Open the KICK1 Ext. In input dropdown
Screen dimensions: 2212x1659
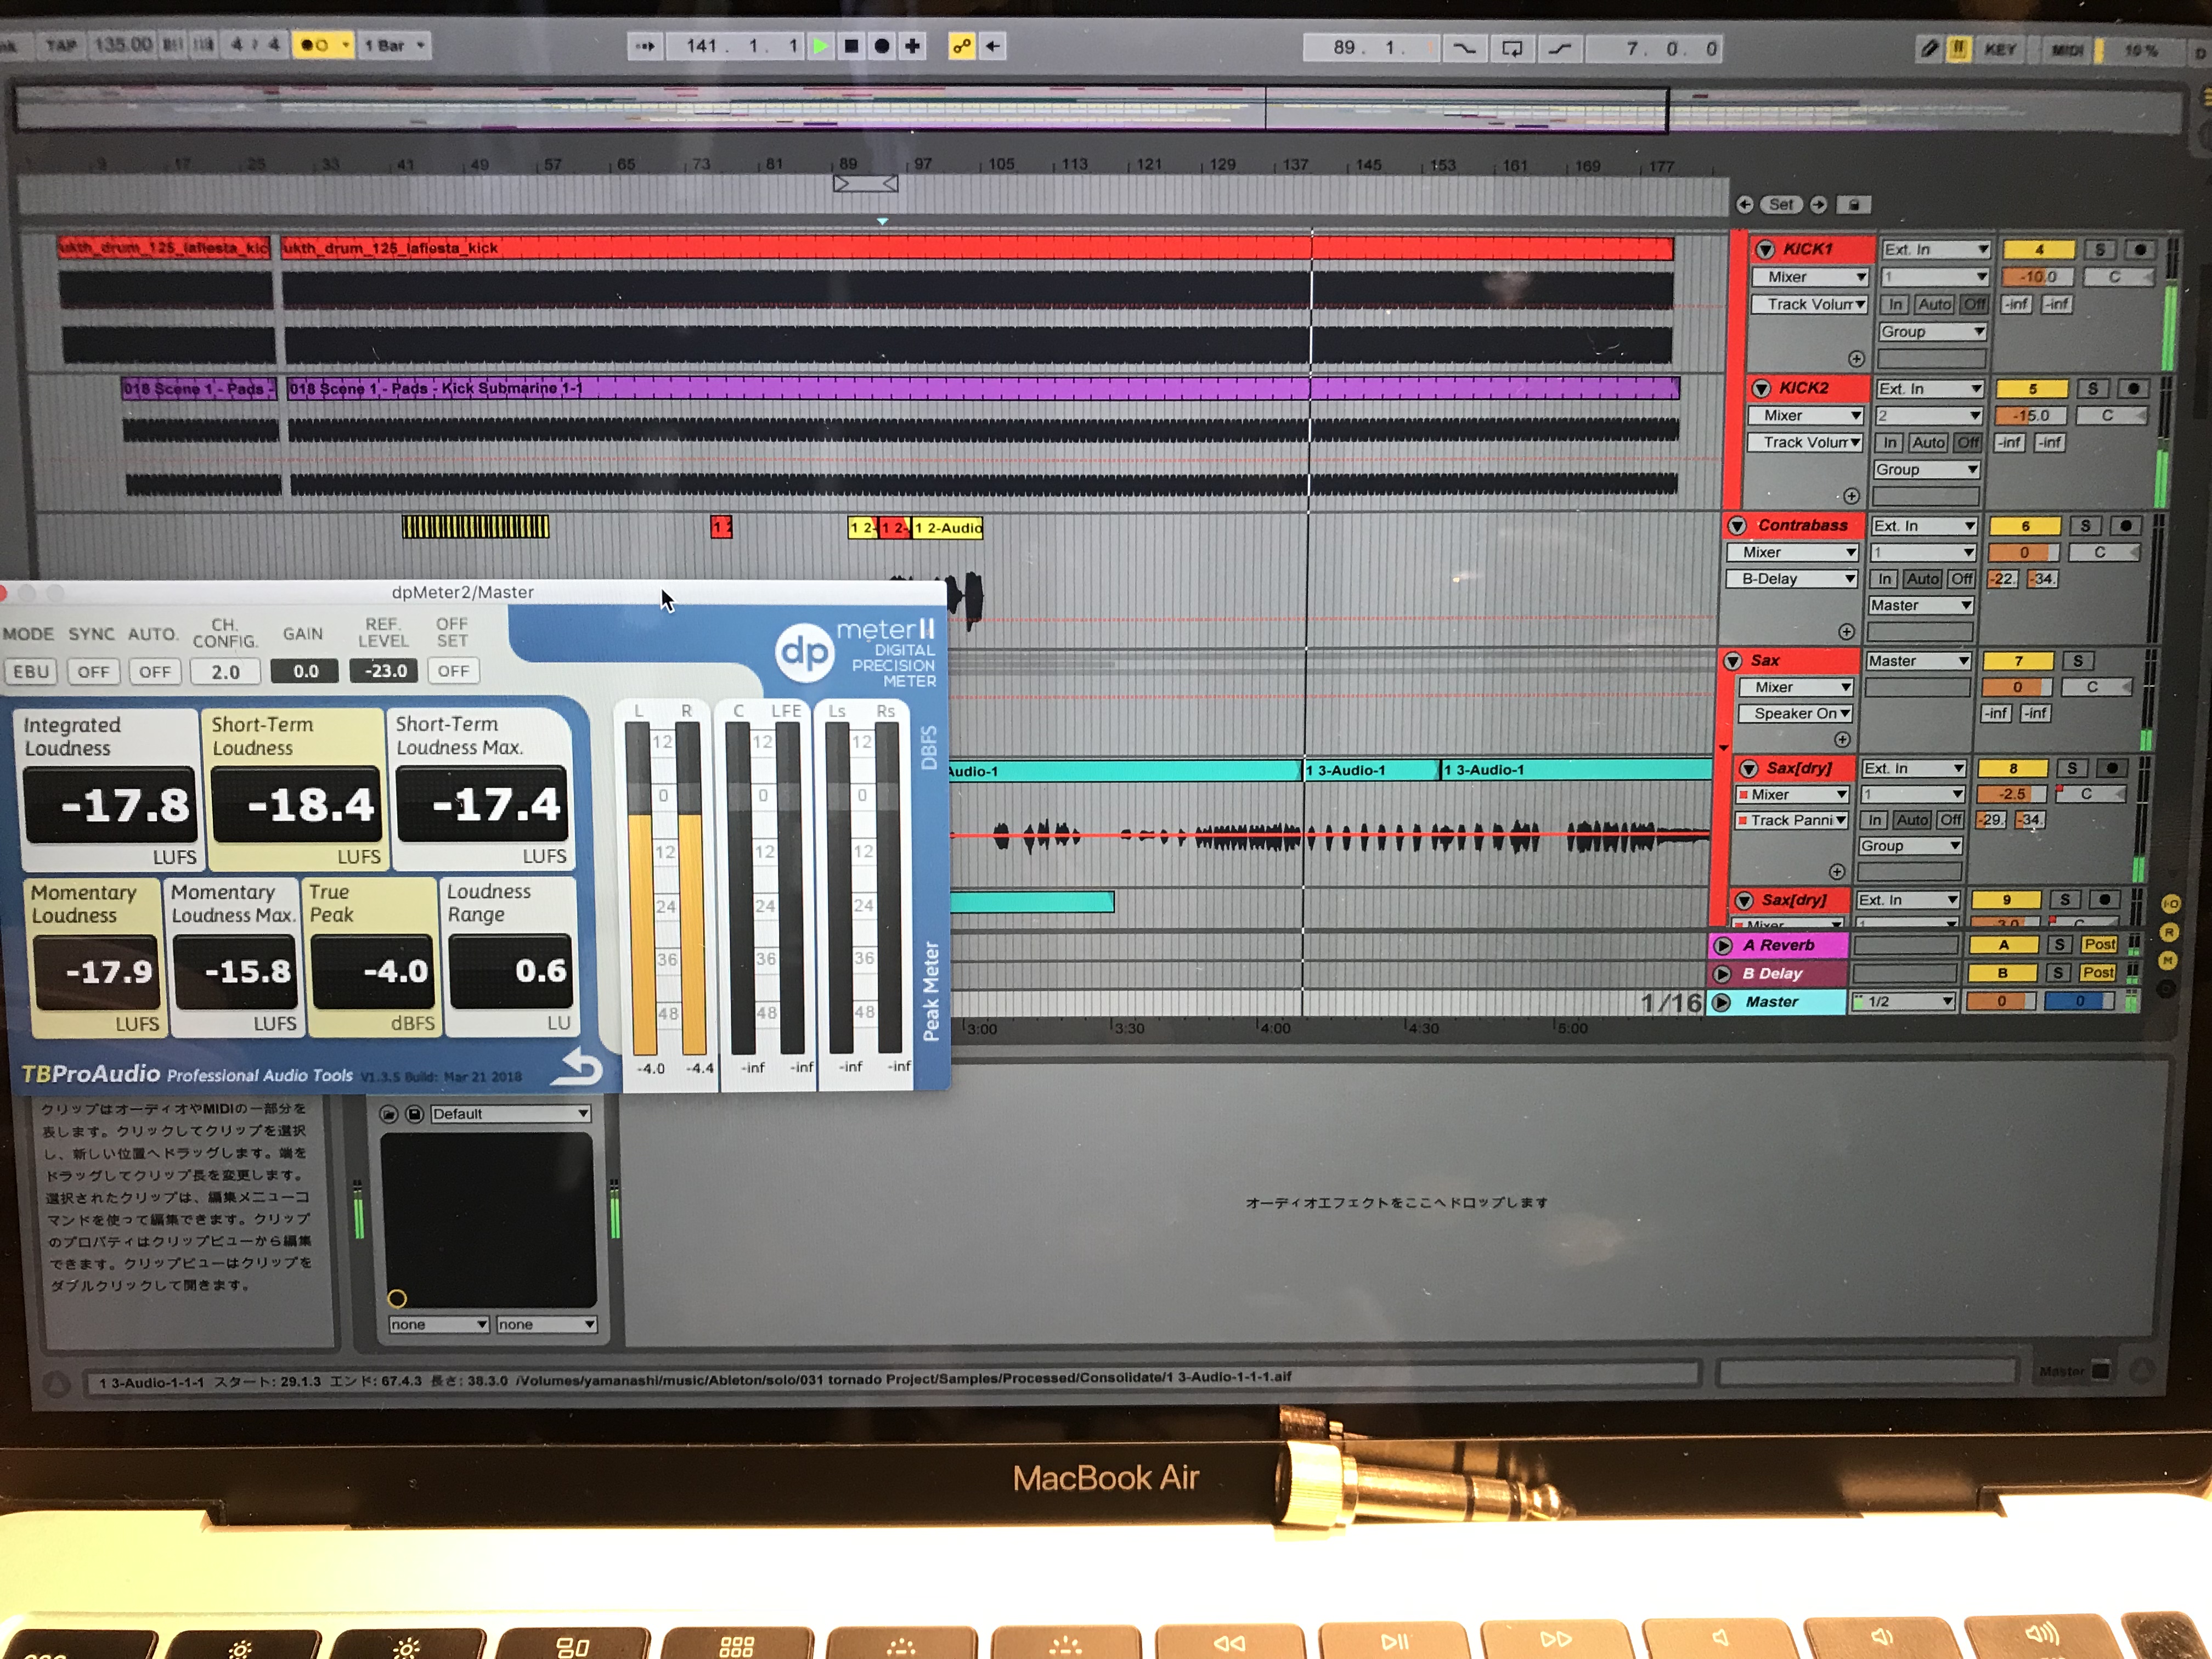1935,250
